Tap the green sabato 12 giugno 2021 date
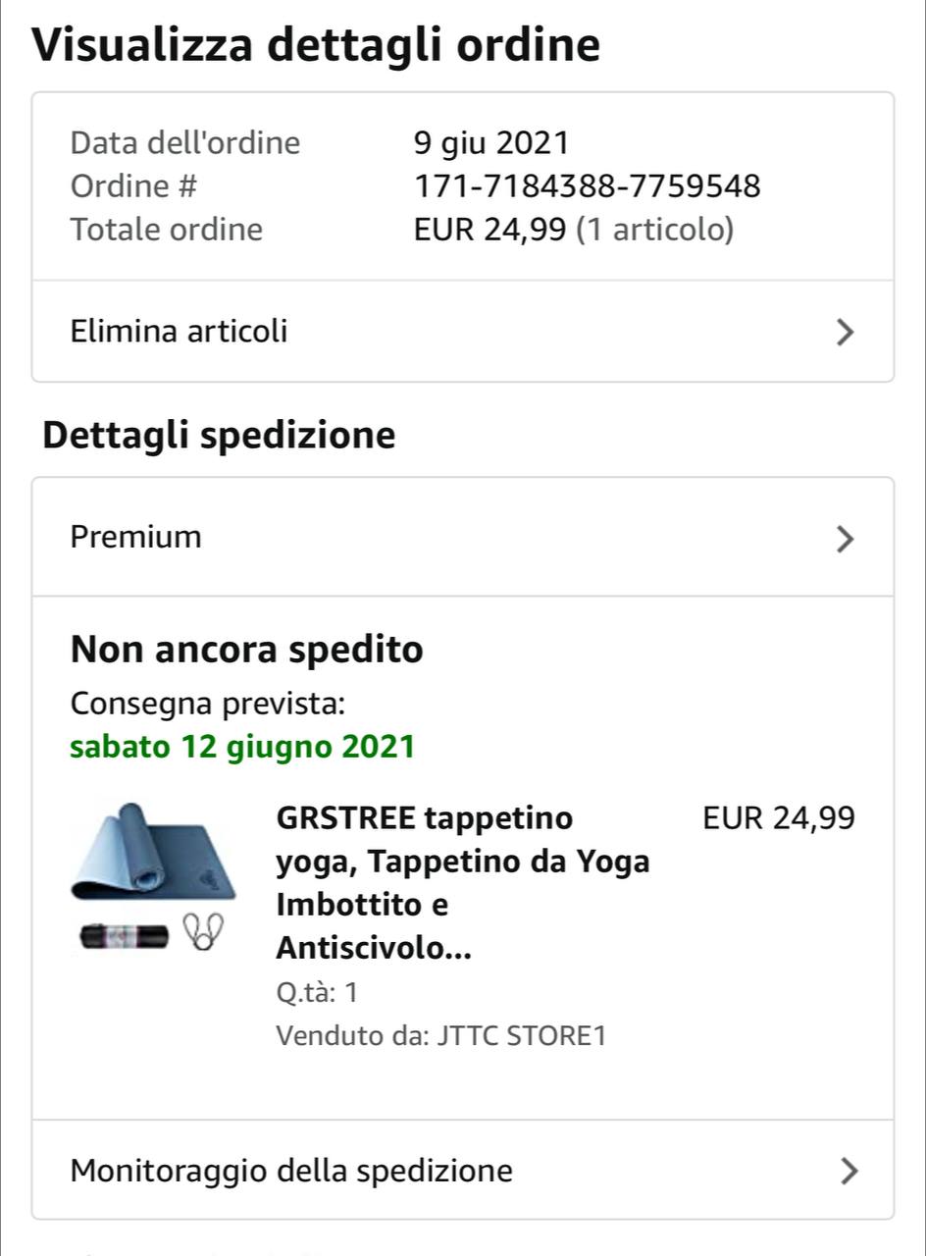 point(242,748)
